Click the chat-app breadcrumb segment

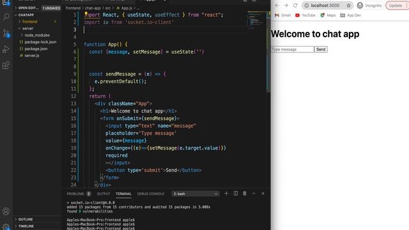click(x=93, y=8)
